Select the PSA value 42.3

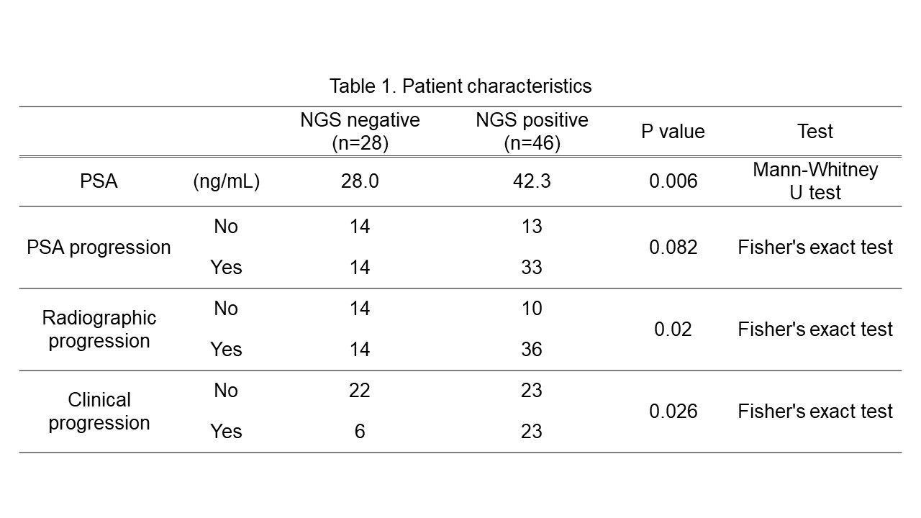532,181
